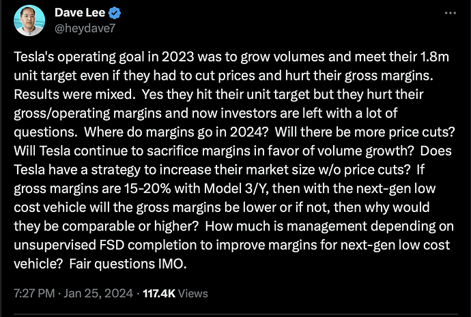Image resolution: width=471 pixels, height=317 pixels.
Task: View the 117.4K view count analytics
Action: pyautogui.click(x=159, y=293)
